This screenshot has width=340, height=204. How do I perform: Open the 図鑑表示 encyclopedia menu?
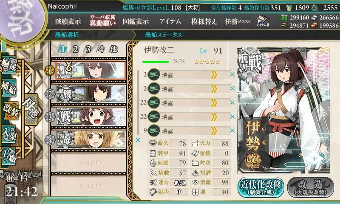[x=136, y=21]
